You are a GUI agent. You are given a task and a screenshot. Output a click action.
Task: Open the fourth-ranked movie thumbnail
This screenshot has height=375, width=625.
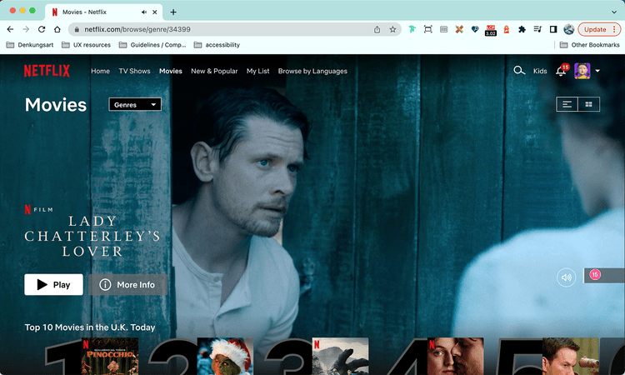[x=456, y=357]
